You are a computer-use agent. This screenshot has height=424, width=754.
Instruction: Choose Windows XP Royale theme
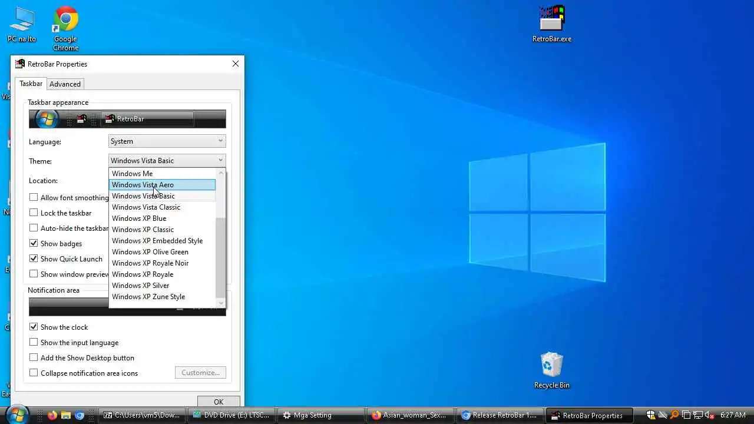coord(163,274)
